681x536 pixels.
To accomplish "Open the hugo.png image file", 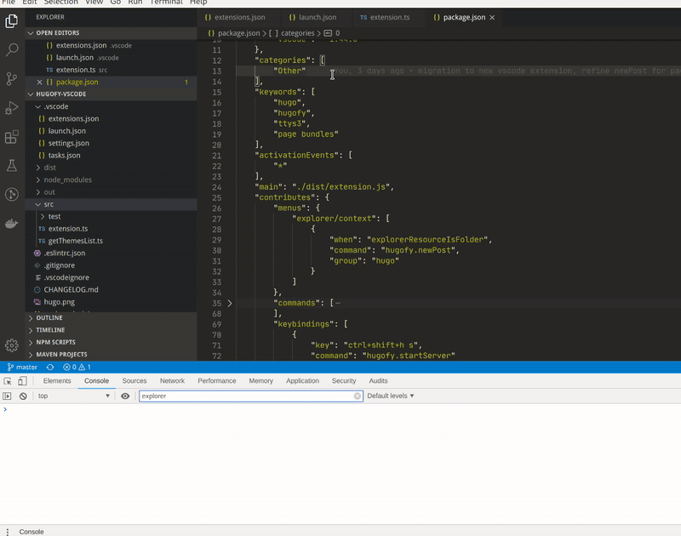I will [59, 302].
